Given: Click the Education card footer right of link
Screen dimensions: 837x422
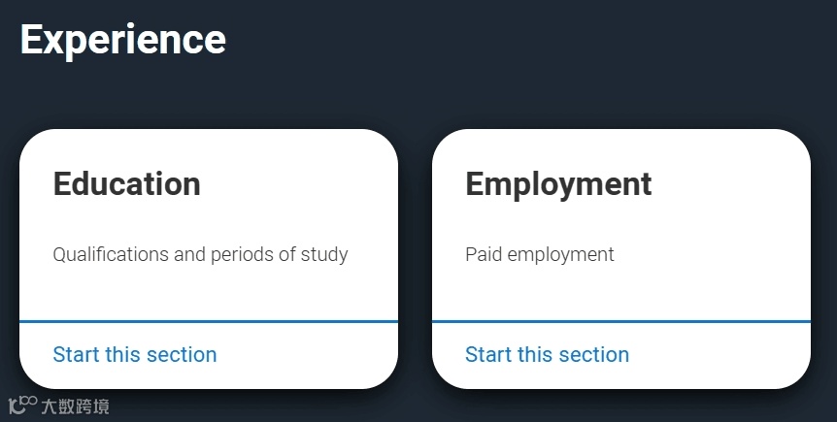Looking at the screenshot, I should [311, 355].
